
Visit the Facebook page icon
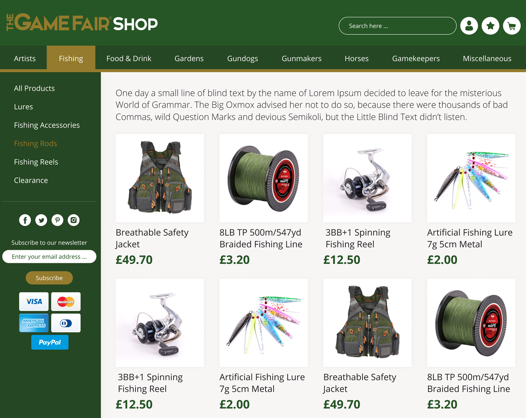[25, 220]
